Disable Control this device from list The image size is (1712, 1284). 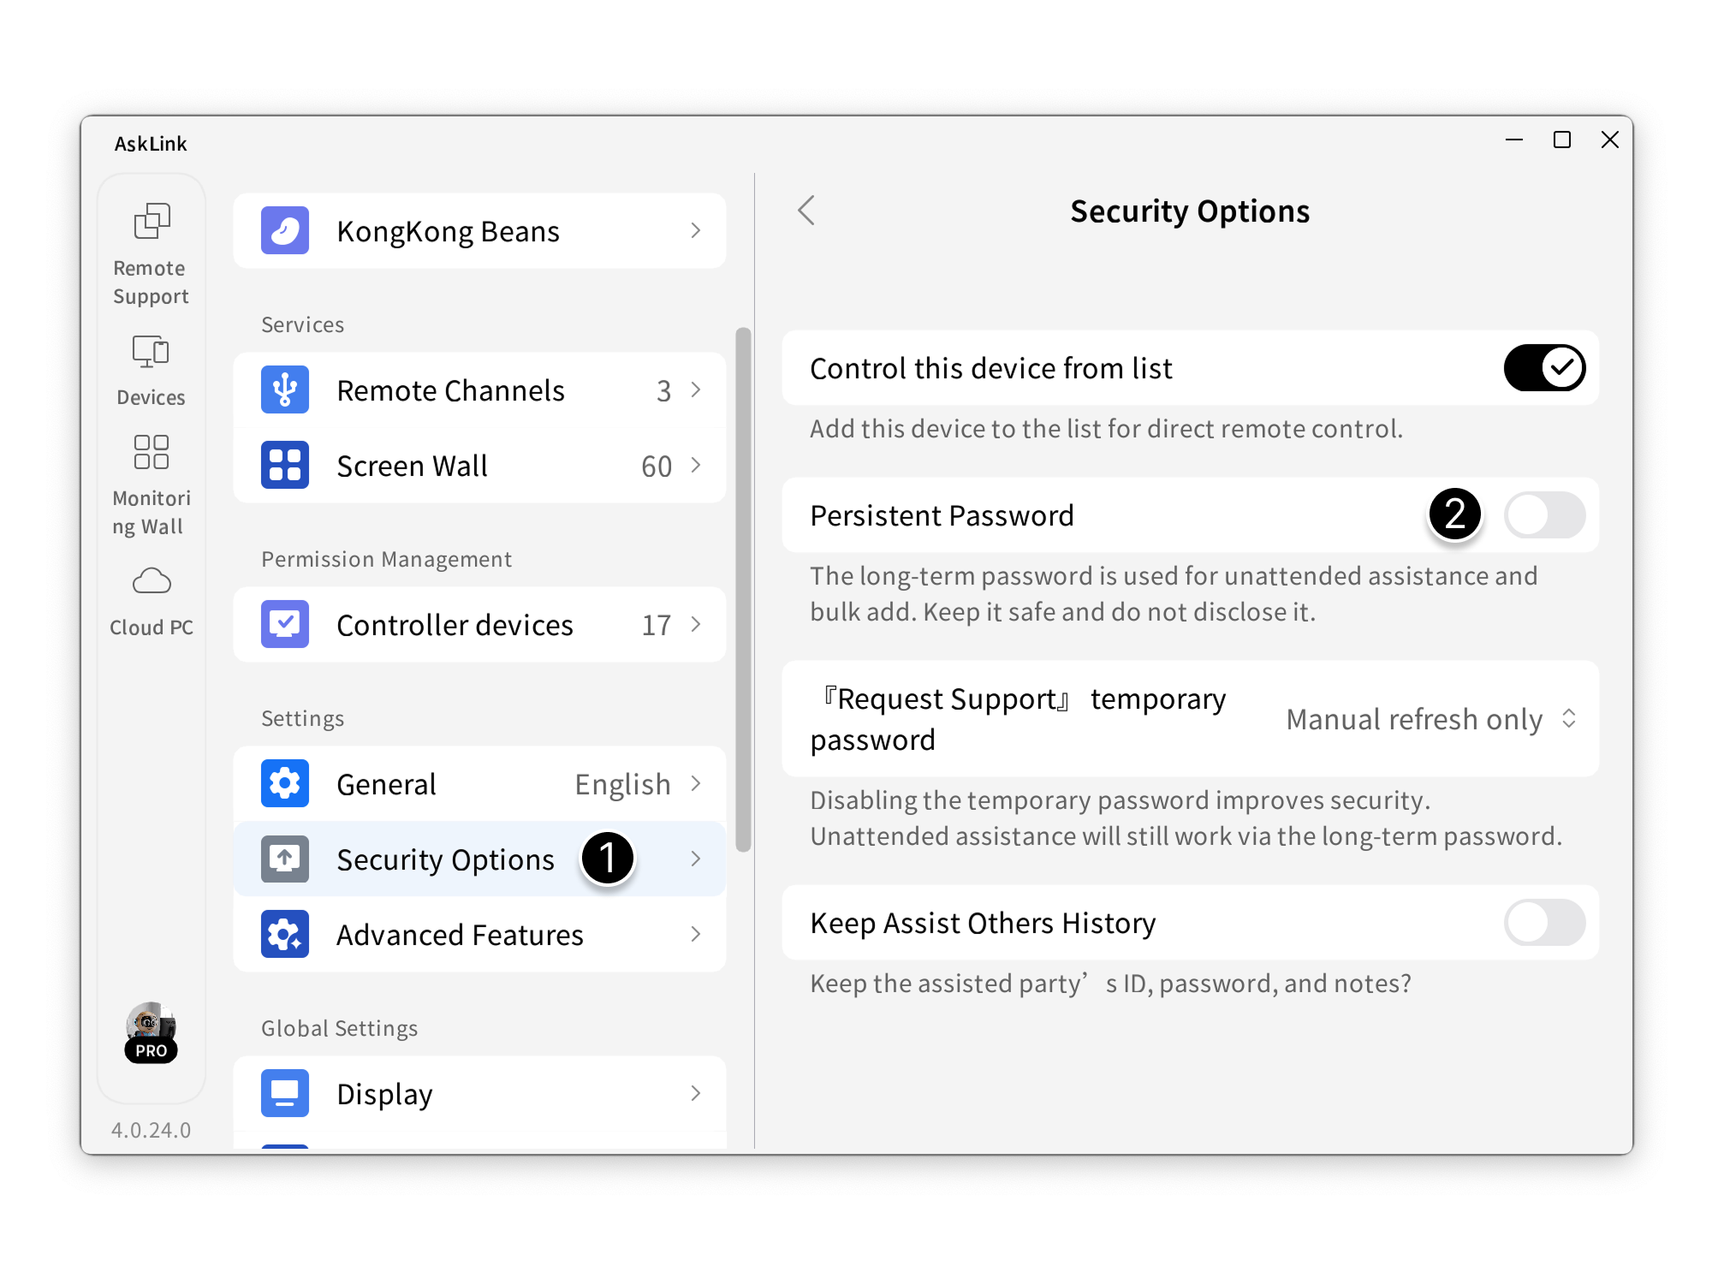coord(1544,368)
